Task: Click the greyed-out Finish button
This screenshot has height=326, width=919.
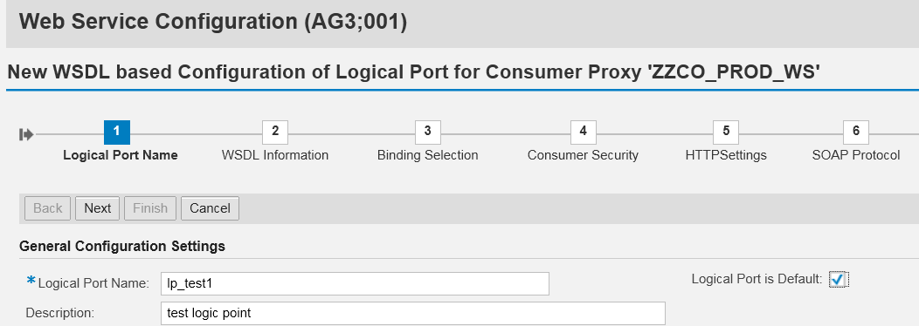Action: (x=150, y=208)
